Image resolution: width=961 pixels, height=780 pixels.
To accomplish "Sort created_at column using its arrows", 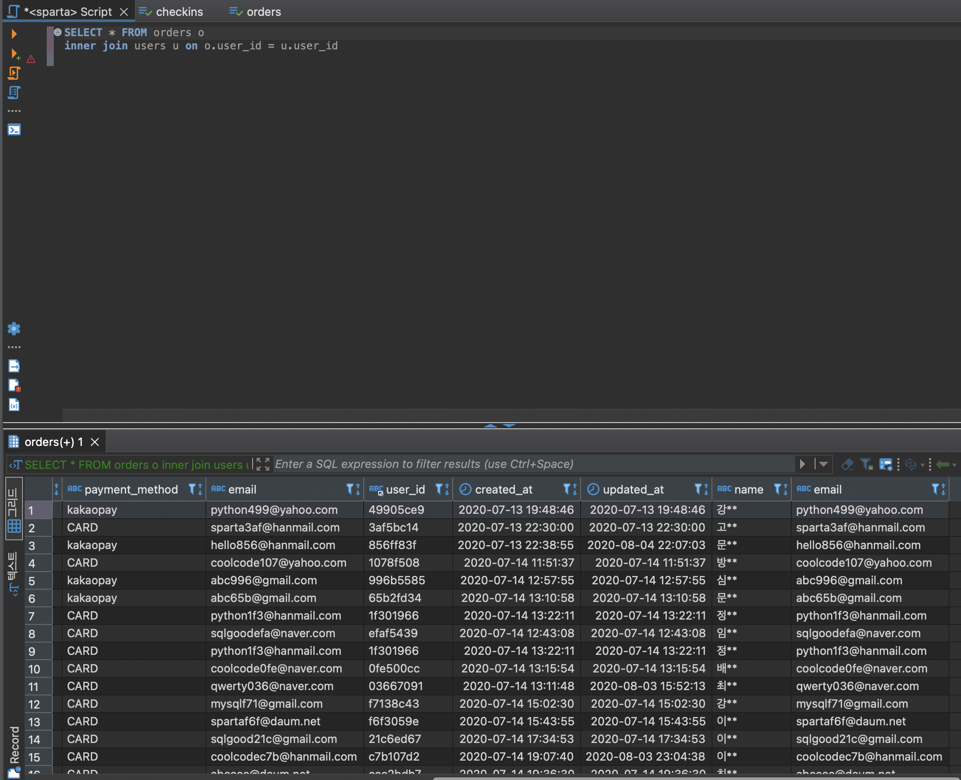I will tap(575, 489).
